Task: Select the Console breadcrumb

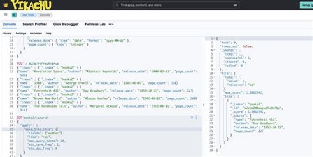Action: 45,15
